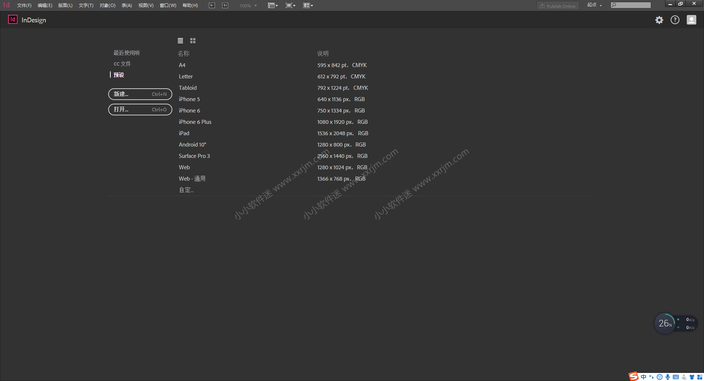
Task: Select the 预设 tab
Action: (x=119, y=75)
